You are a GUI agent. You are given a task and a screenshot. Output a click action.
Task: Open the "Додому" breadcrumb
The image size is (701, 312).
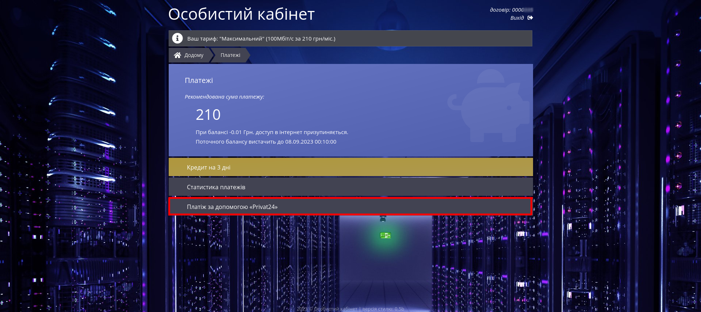194,55
